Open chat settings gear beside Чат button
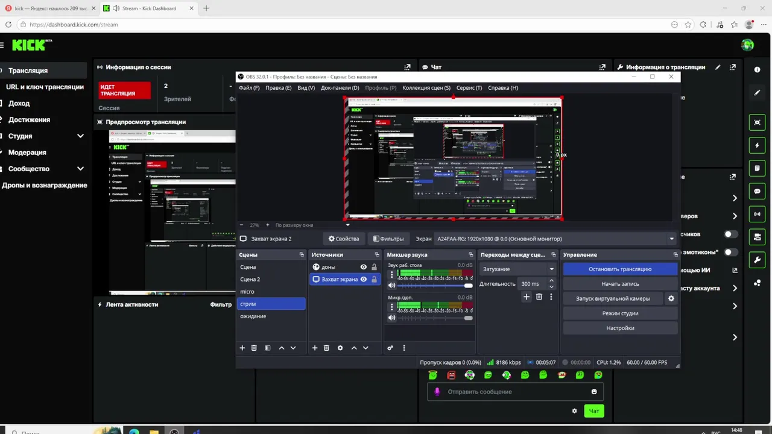The image size is (772, 434). 574,411
